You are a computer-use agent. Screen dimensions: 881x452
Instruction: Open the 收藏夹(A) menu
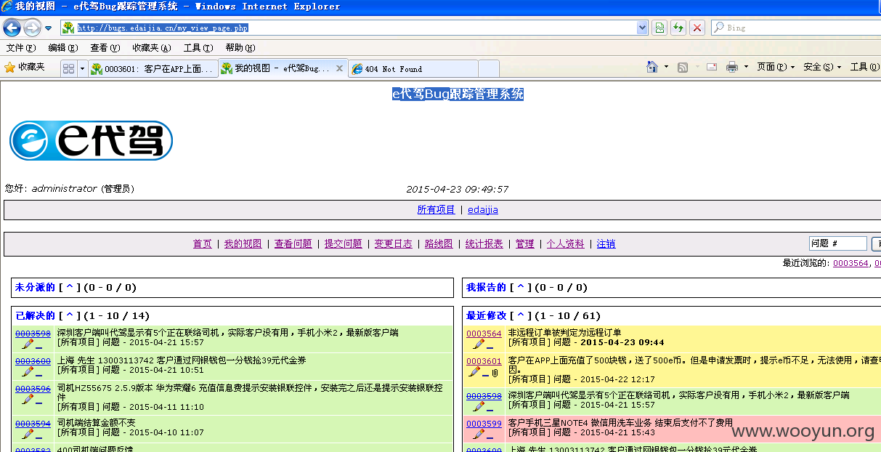click(x=152, y=48)
